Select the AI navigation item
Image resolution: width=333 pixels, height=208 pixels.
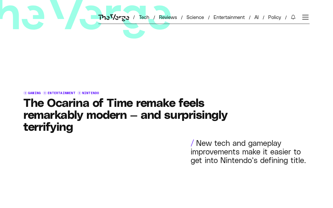click(257, 17)
